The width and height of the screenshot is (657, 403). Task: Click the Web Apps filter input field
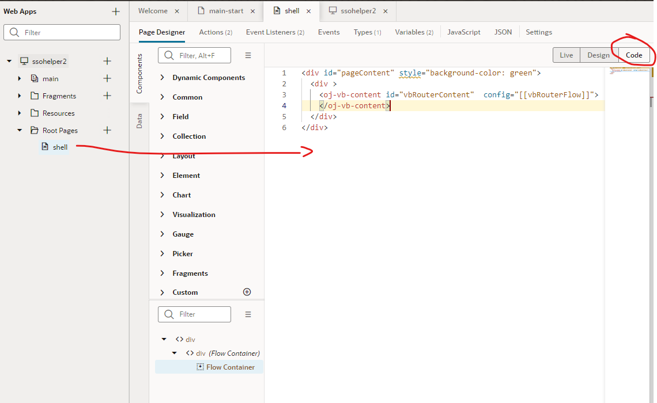pyautogui.click(x=62, y=33)
